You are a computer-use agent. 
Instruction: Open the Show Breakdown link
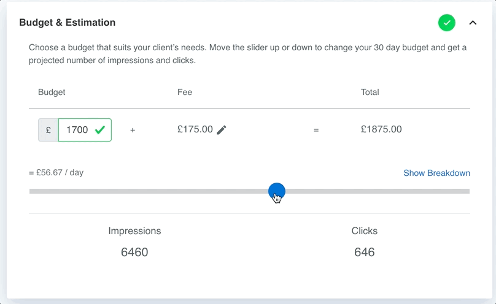[x=436, y=173]
